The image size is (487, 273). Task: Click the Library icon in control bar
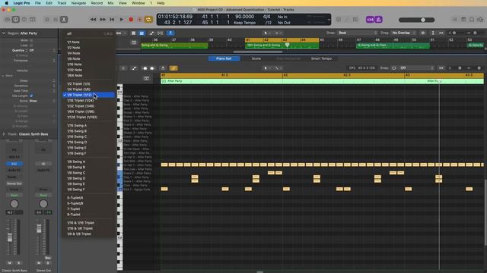pyautogui.click(x=8, y=20)
